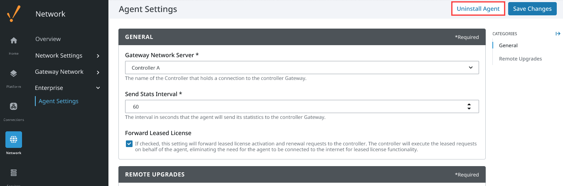
Task: Expand the Network Settings submenu
Action: 68,56
